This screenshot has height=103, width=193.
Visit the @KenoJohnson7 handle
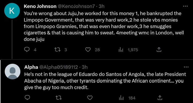(76, 6)
